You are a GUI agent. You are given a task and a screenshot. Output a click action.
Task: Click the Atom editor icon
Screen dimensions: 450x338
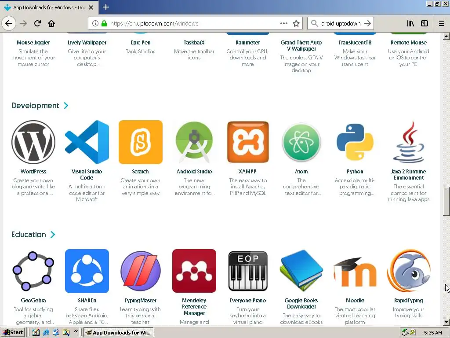click(301, 142)
